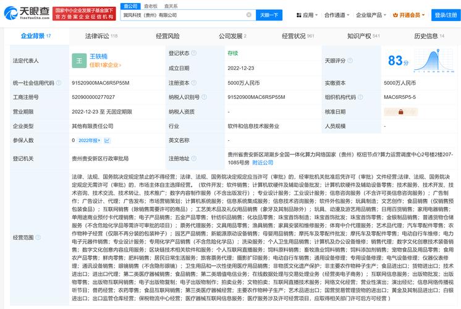Open legal representative 王轶楠 profile link
This screenshot has height=309, width=461.
pyautogui.click(x=98, y=56)
